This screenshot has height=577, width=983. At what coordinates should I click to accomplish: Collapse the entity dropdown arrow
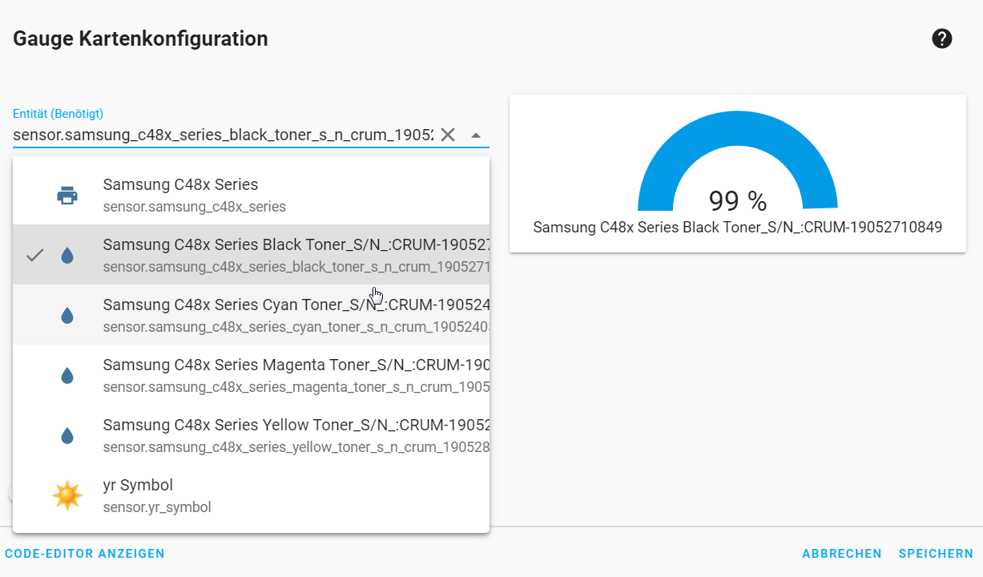tap(476, 135)
